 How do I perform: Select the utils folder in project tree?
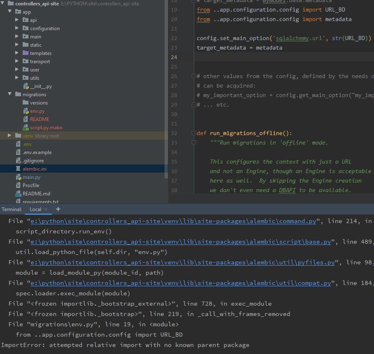(35, 78)
